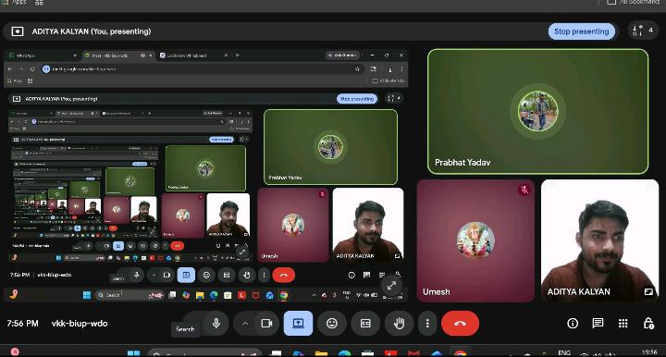Go back in shared browser preview toolbar

10,68
